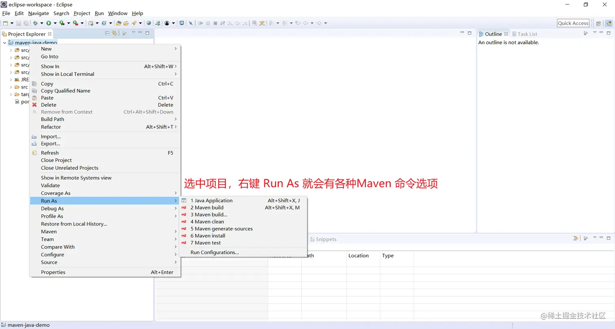Collapse the maven-java-demo project node
Image resolution: width=615 pixels, height=329 pixels.
pos(4,43)
